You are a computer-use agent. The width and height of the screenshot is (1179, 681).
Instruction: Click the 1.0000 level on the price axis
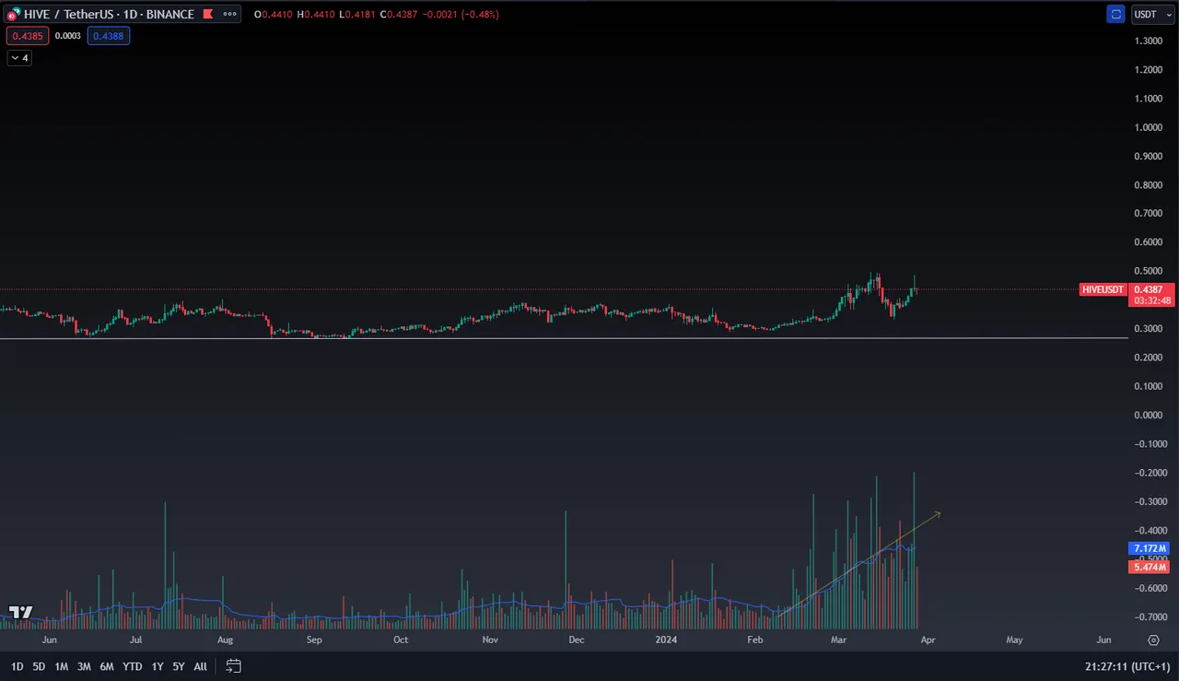click(1150, 127)
